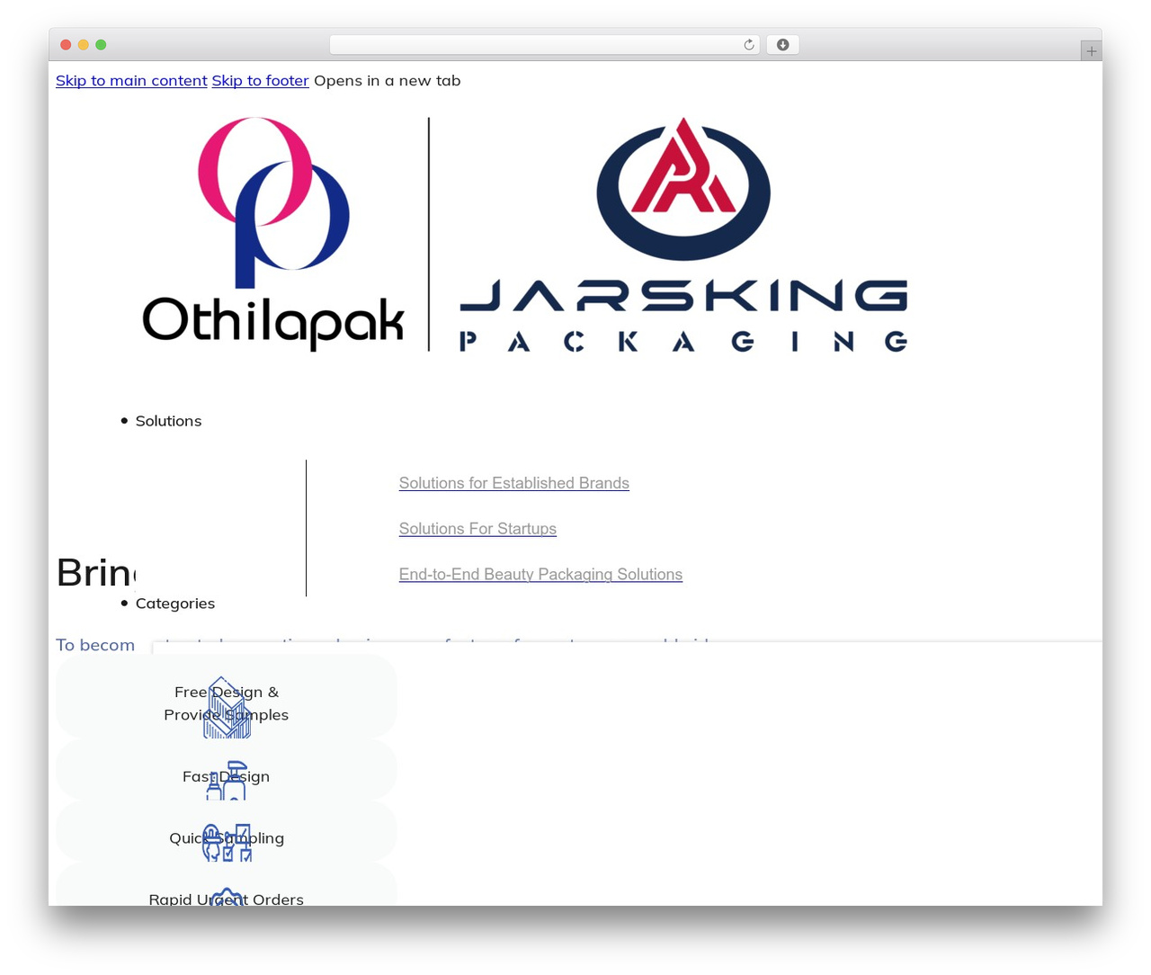Minimize the window with the yellow button
Viewport: 1151px width, 975px height.
(84, 45)
